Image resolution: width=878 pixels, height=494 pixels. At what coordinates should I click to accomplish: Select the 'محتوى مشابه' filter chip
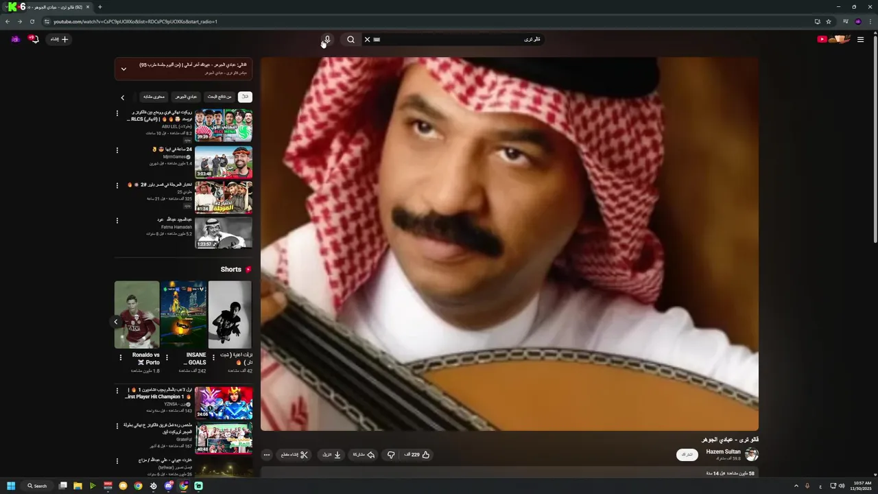pos(154,97)
